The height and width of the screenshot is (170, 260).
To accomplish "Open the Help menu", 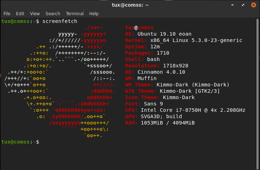I will (x=94, y=13).
